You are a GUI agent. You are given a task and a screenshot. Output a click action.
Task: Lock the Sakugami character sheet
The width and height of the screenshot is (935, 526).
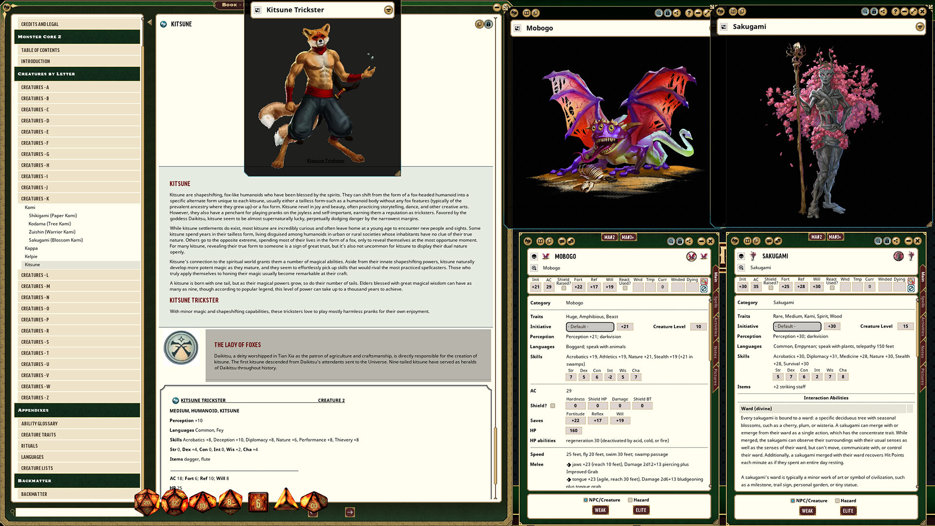click(x=887, y=241)
